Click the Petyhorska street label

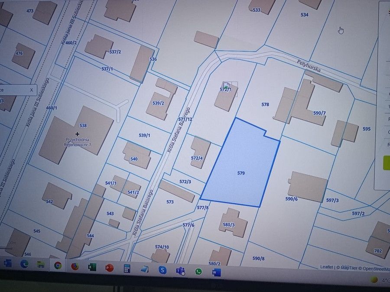309,66
